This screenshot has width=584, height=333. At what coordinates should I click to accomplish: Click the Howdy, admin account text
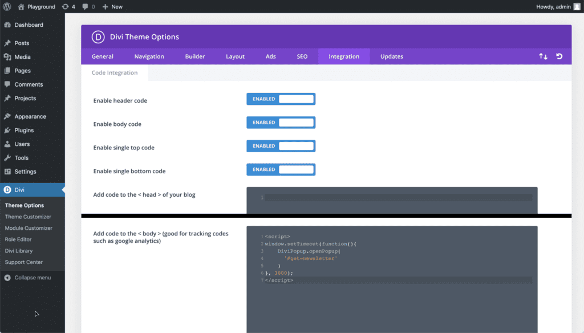point(553,7)
